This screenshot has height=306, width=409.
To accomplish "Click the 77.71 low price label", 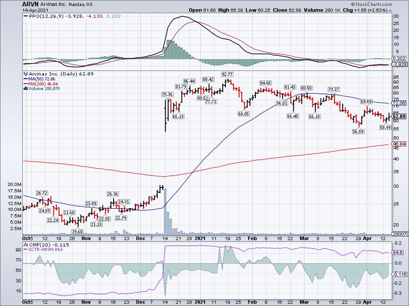I will (x=211, y=102).
